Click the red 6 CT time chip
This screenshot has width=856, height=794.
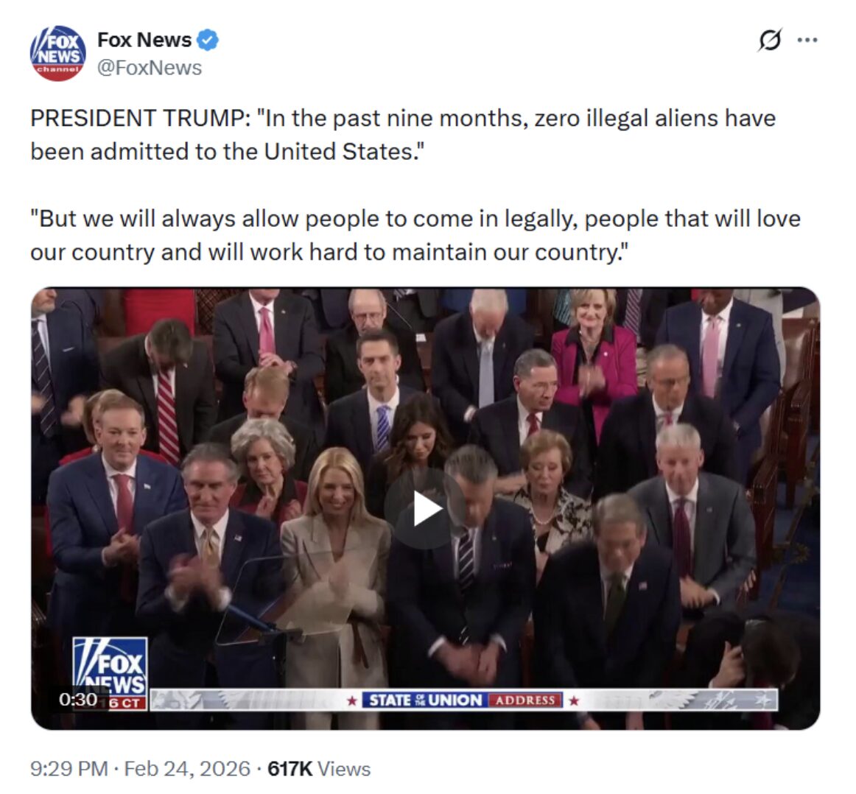[127, 703]
